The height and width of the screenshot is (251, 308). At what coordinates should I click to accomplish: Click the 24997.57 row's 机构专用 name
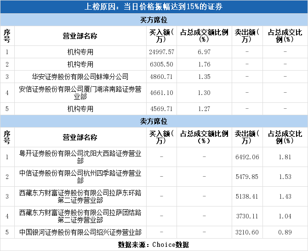pos(80,52)
